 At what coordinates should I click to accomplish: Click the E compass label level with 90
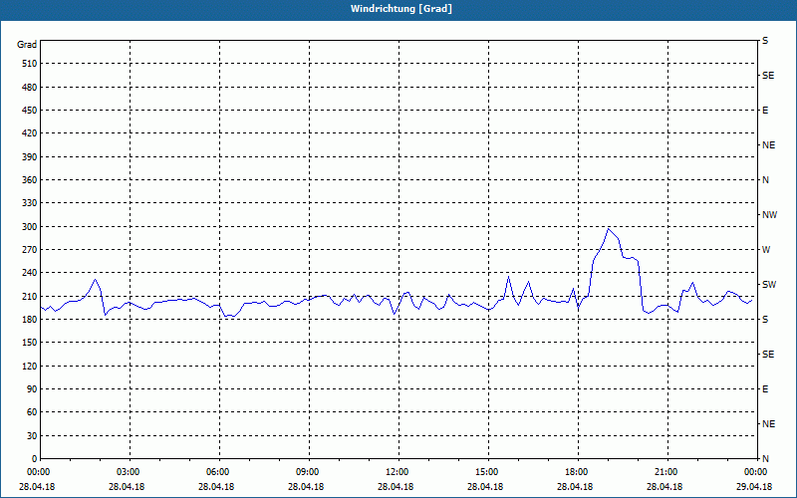click(765, 389)
